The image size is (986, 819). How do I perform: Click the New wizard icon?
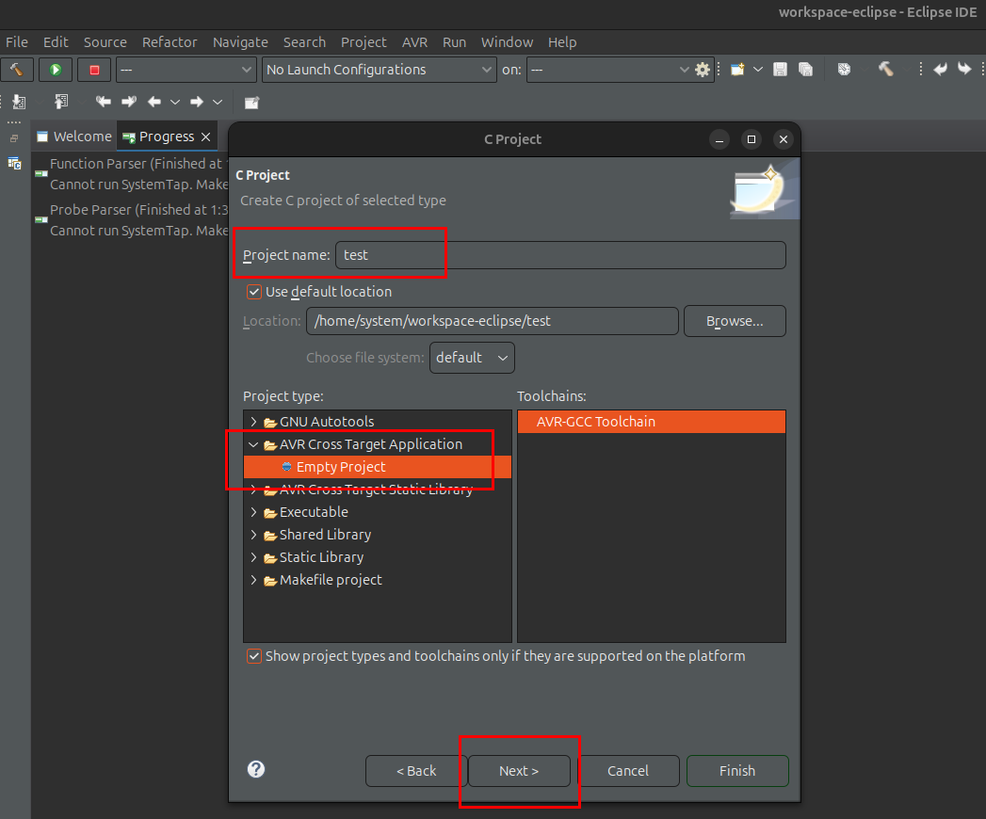click(x=737, y=69)
